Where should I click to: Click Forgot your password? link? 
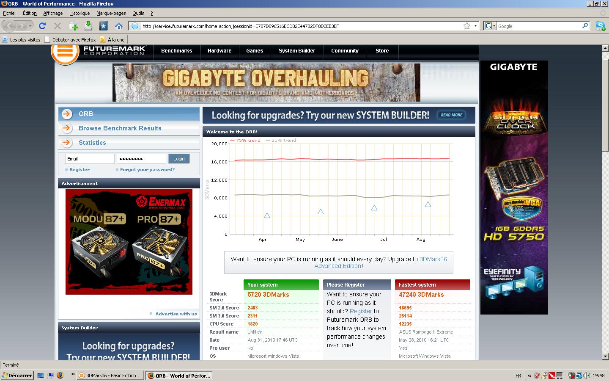tap(147, 170)
